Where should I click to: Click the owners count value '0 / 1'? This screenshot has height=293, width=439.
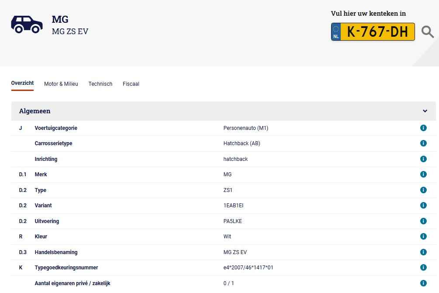(x=229, y=283)
